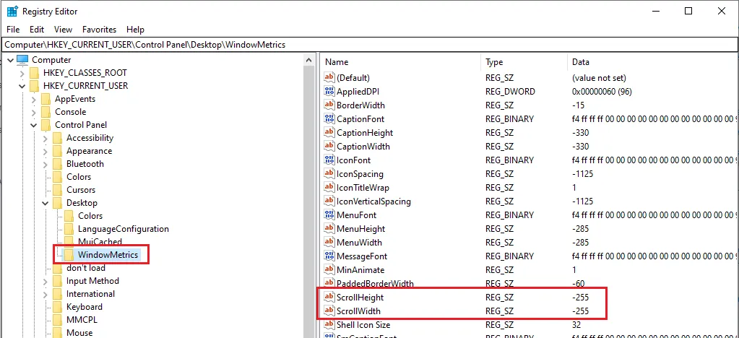Select the PaddedBorderWidth value name

(375, 284)
